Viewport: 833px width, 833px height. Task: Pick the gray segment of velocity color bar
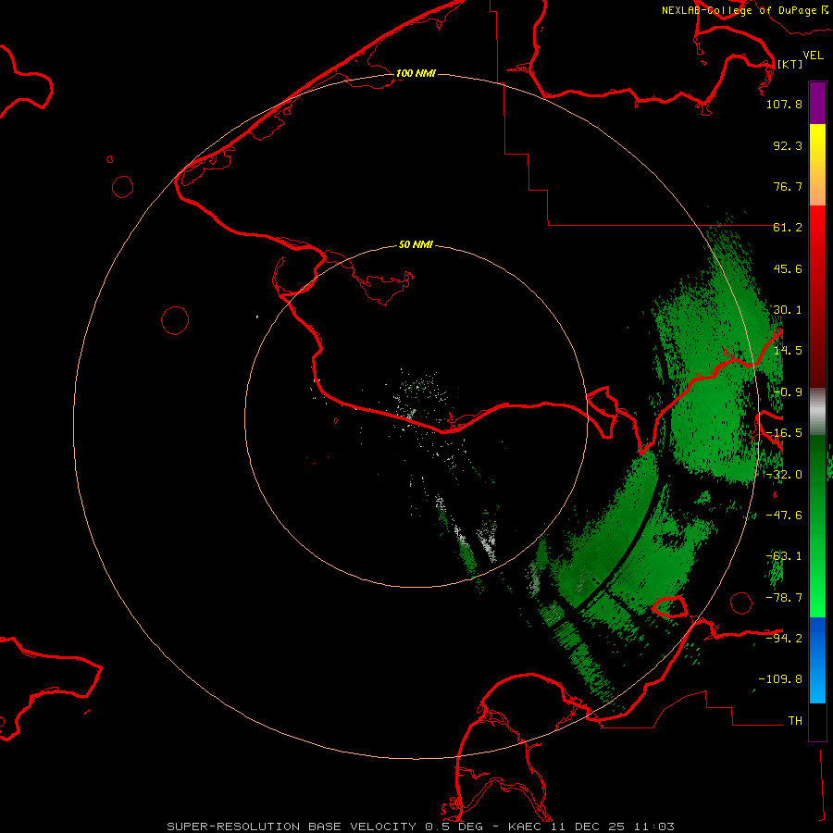pyautogui.click(x=817, y=412)
